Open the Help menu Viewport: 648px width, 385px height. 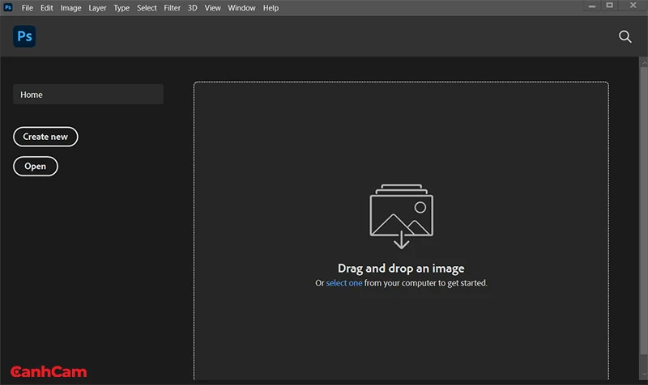(x=271, y=8)
